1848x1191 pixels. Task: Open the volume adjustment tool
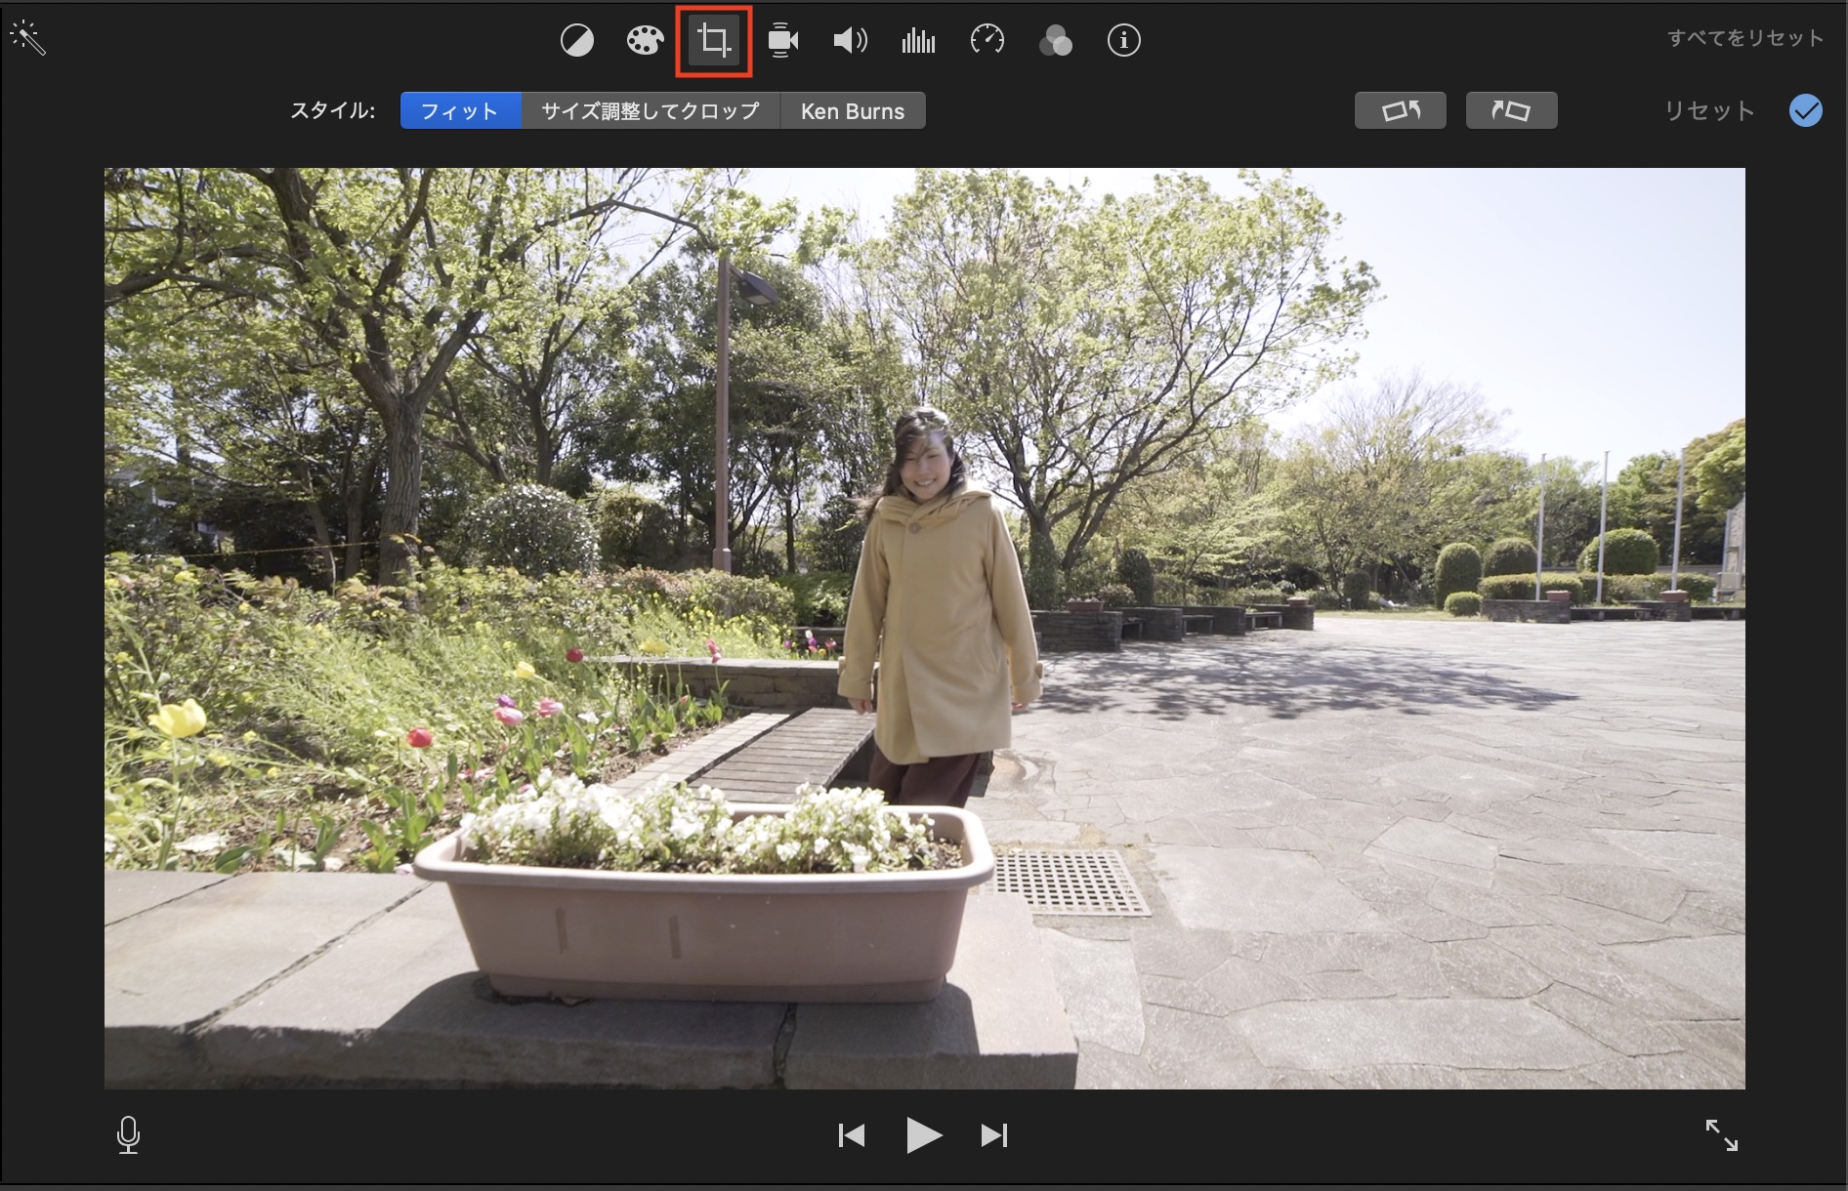pyautogui.click(x=850, y=41)
